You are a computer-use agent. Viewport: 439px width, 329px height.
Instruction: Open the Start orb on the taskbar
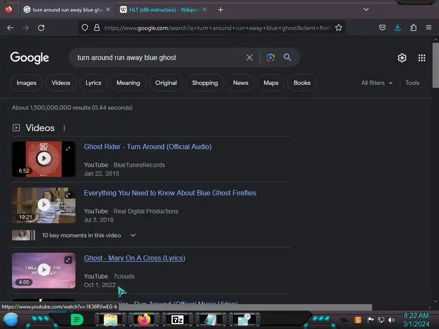click(11, 320)
